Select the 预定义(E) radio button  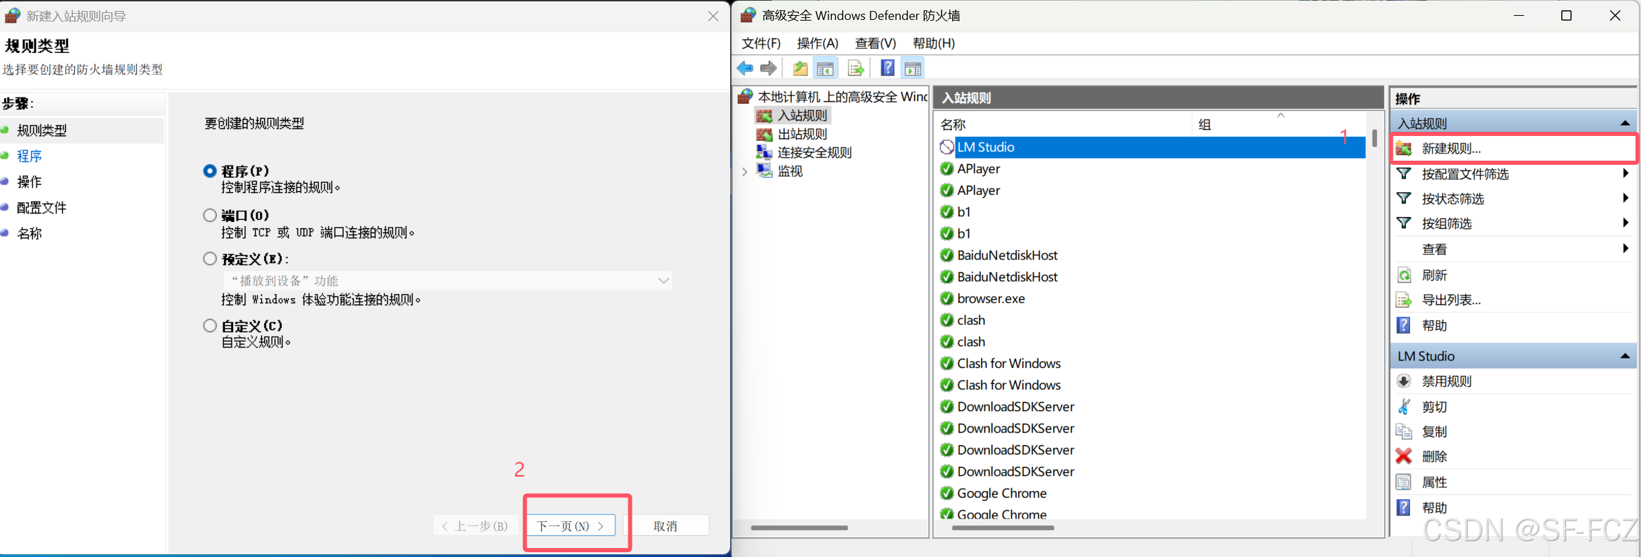[x=210, y=259]
